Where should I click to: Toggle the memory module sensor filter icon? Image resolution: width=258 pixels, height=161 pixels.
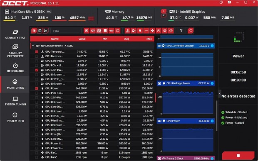112,31
